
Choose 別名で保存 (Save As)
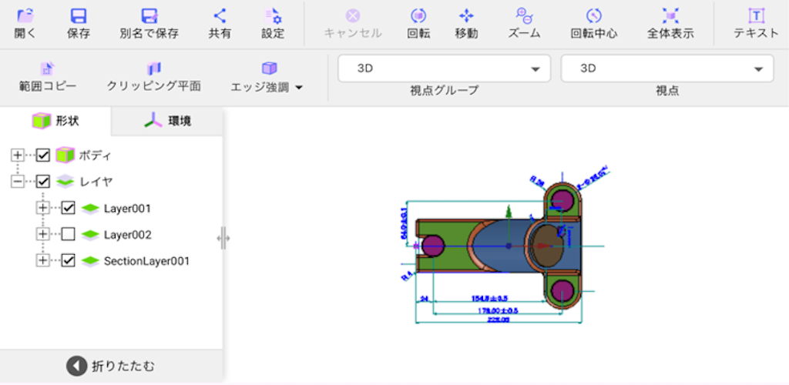pos(149,25)
